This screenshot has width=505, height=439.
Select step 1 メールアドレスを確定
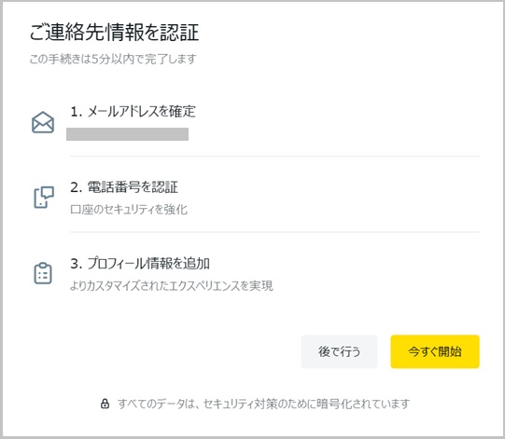pyautogui.click(x=133, y=112)
